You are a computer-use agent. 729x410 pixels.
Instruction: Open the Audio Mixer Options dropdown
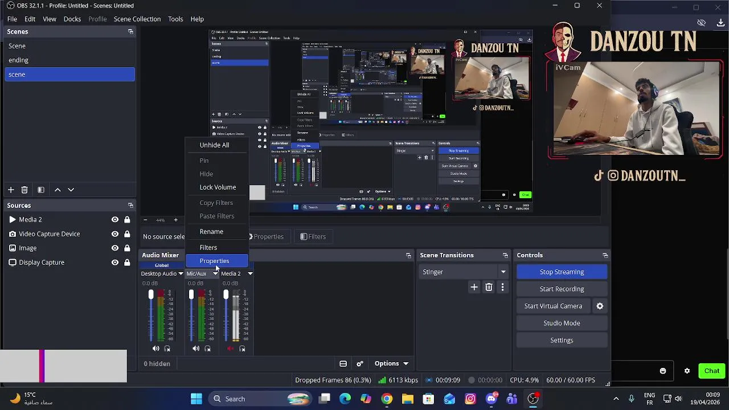pyautogui.click(x=391, y=364)
